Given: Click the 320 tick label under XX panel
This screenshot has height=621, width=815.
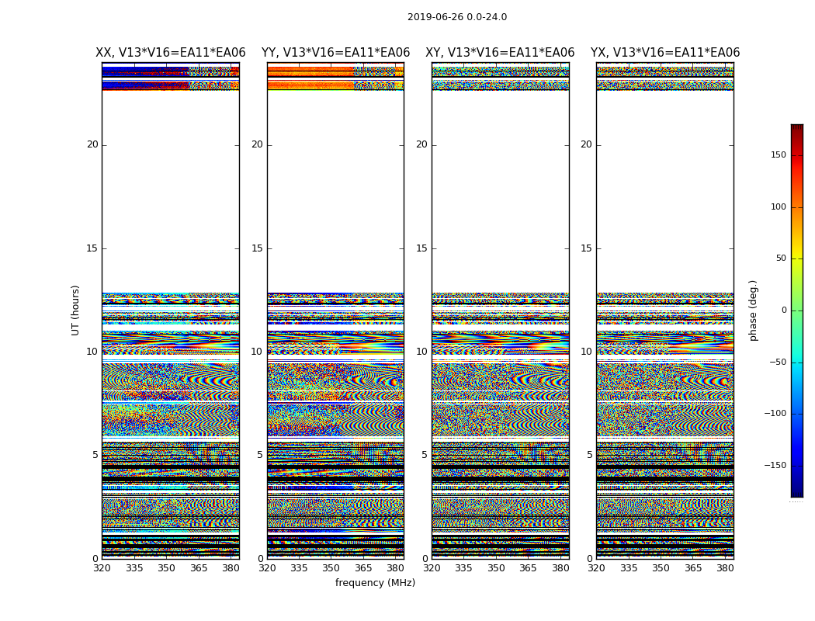Looking at the screenshot, I should [x=102, y=568].
